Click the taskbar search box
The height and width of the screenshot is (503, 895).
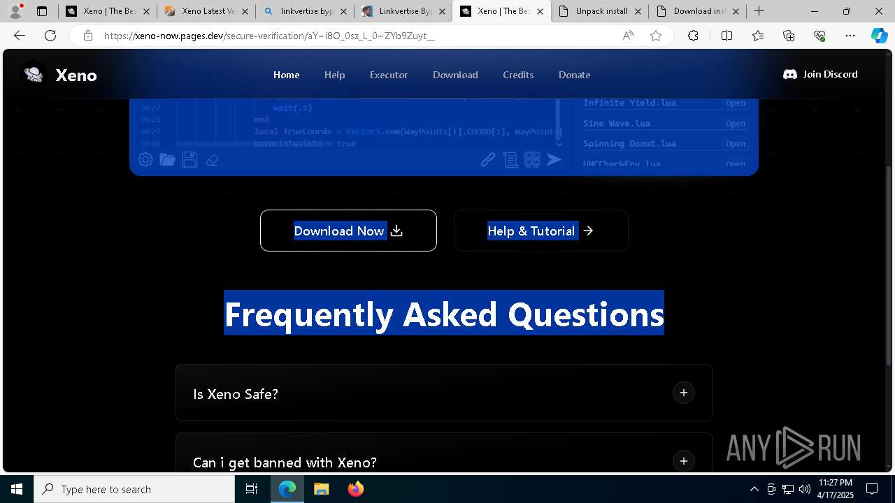[x=134, y=489]
